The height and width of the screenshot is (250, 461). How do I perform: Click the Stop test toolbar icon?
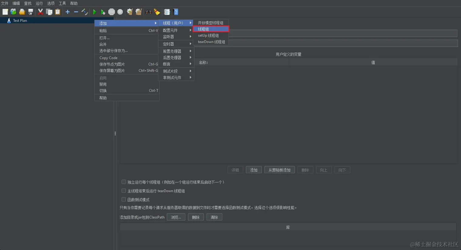point(112,12)
